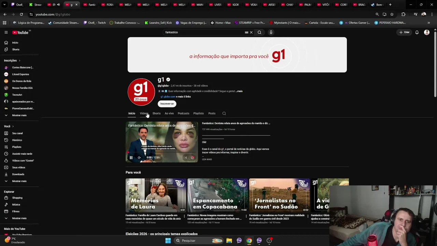The image size is (437, 246).
Task: Open the Memórias de Laura video thumbnail
Action: (156, 195)
